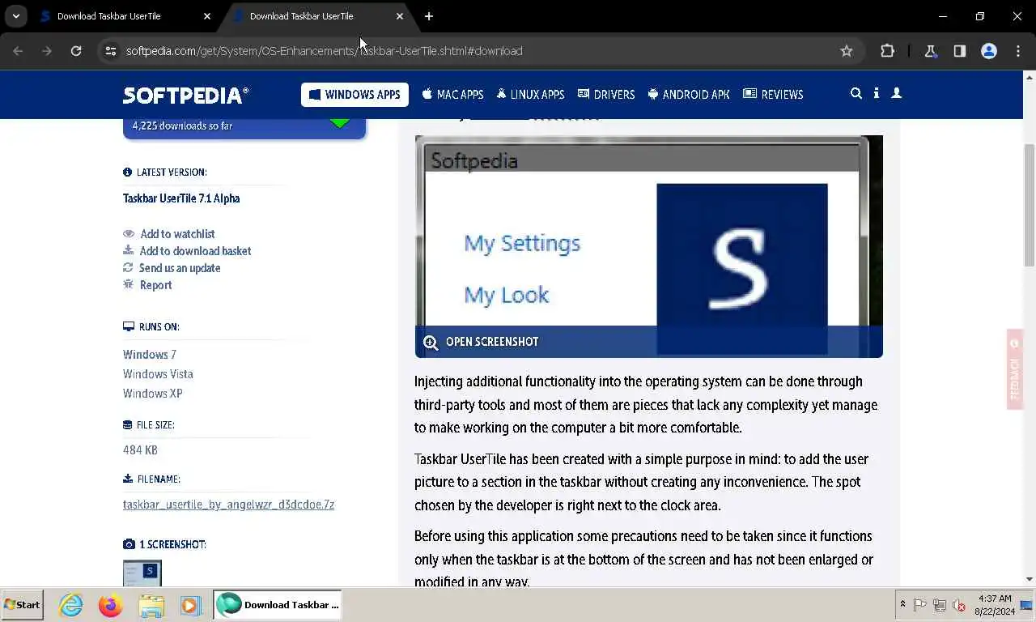Open the volume speaker tray icon

(959, 605)
